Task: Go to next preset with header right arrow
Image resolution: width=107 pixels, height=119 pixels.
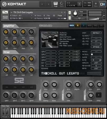Action: pos(48,4)
